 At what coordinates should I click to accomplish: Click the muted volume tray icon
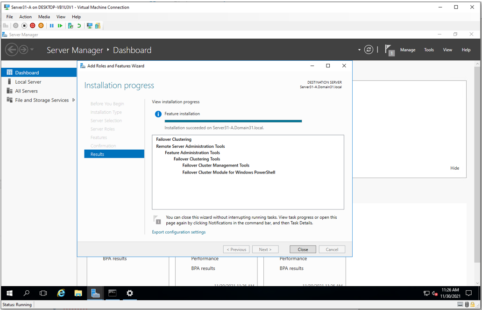click(435, 293)
